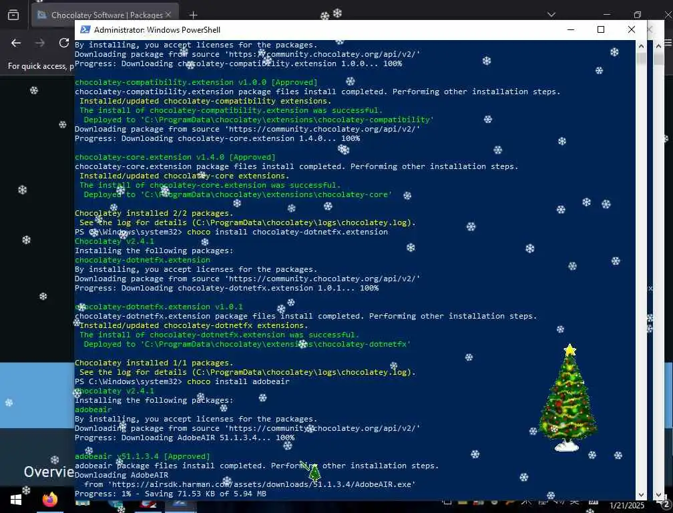Viewport: 673px width, 513px height.
Task: Click the Firefox back arrow
Action: 16,43
